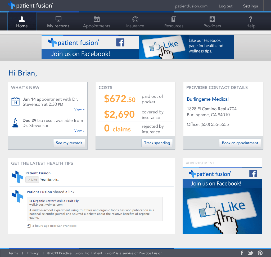Open the Home tab person icon
The height and width of the screenshot is (257, 271).
[22, 19]
